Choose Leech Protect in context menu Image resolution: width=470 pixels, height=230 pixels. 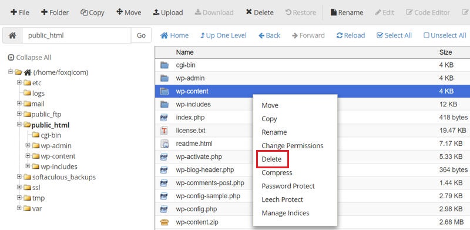coord(283,199)
